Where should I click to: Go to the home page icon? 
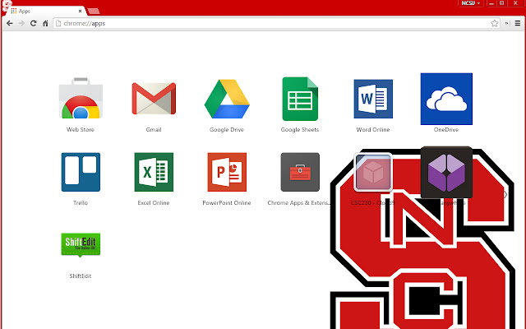pos(45,23)
